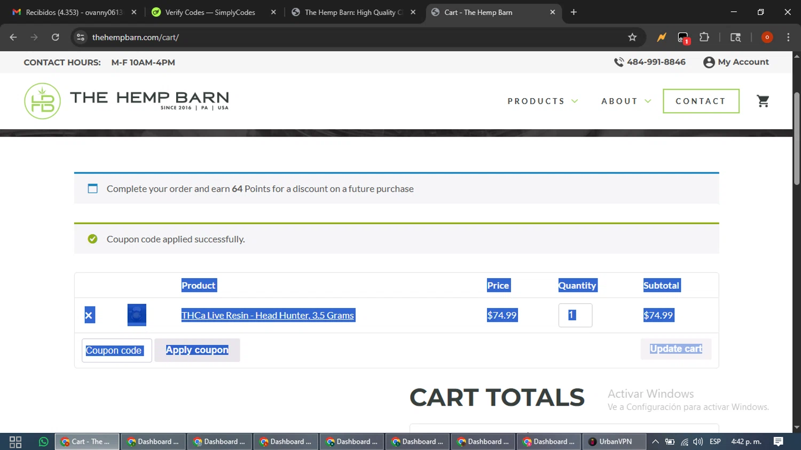Screen dimensions: 801x450
Task: Close the Gmail Recibidos tab
Action: pyautogui.click(x=133, y=12)
